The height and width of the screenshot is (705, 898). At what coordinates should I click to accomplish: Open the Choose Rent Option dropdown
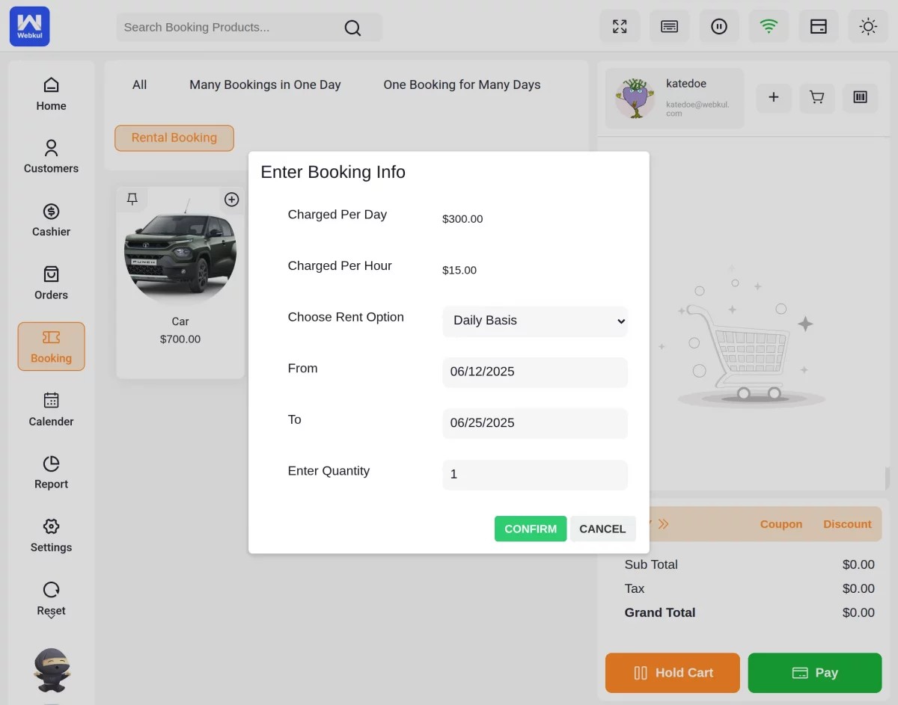[x=534, y=321]
